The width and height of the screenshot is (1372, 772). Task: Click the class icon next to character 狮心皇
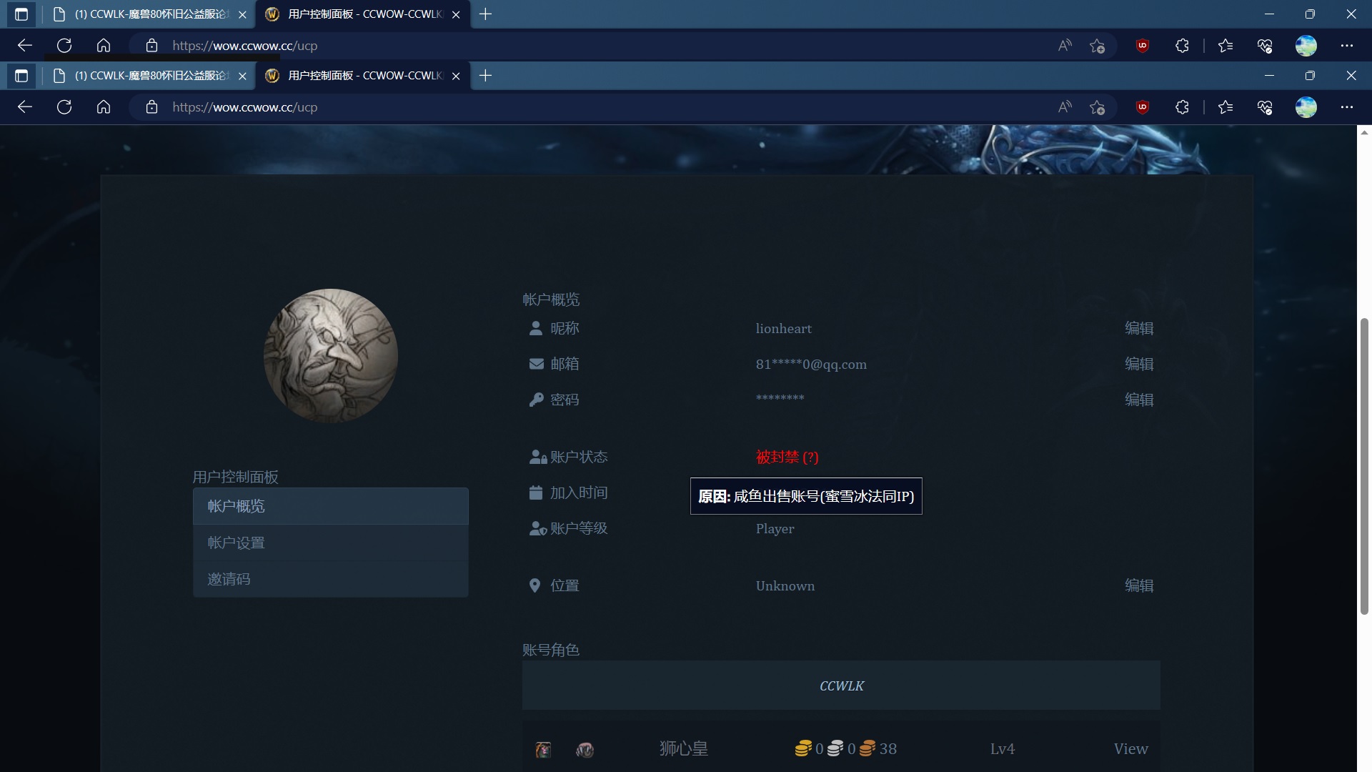(585, 751)
